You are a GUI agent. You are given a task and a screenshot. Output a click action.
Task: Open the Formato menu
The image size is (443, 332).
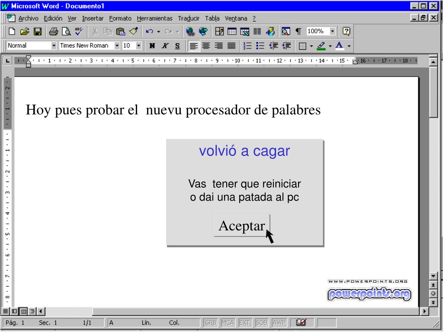pyautogui.click(x=120, y=18)
